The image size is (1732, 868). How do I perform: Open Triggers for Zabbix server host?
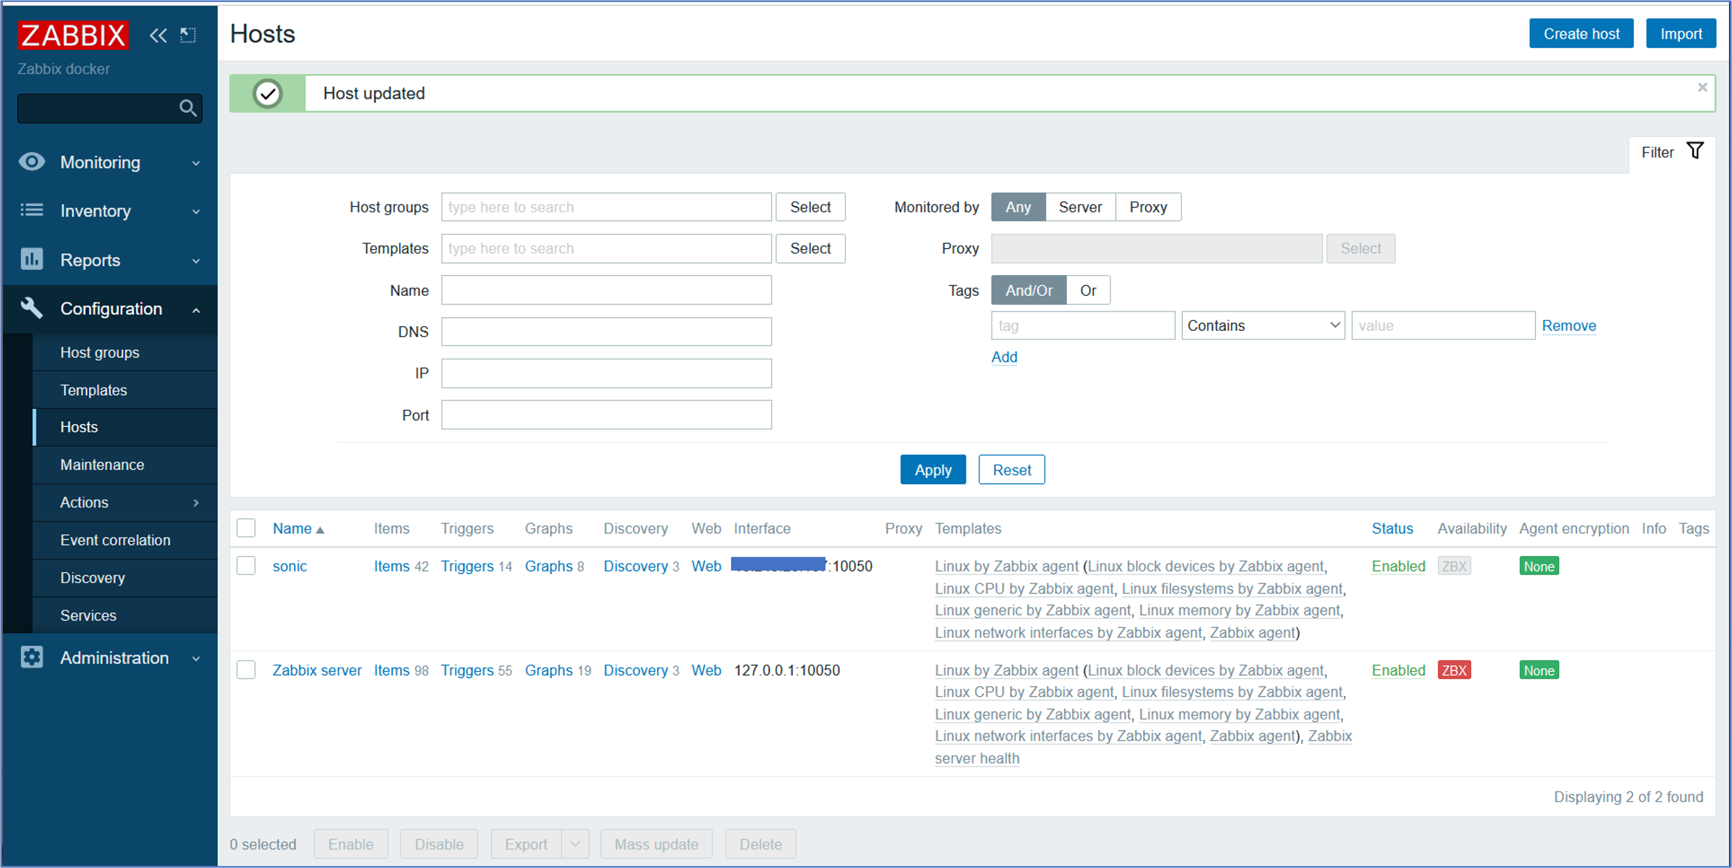pos(467,670)
